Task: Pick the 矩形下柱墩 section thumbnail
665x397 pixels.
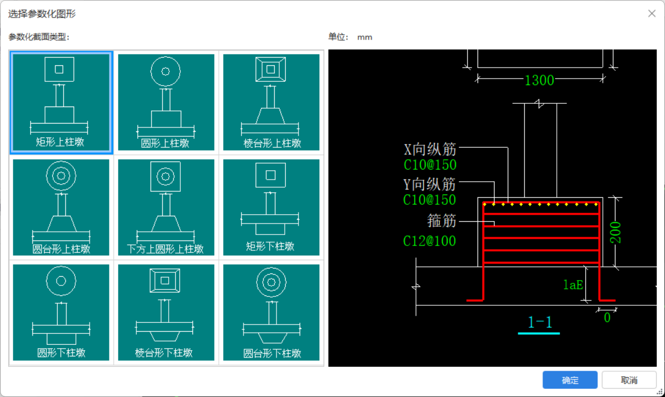Action: click(x=271, y=208)
